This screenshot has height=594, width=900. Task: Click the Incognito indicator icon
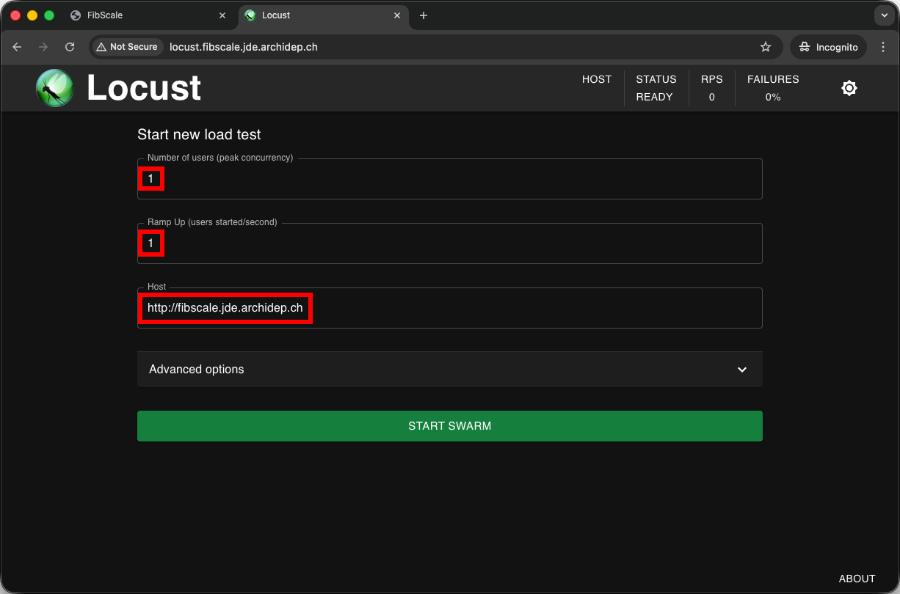tap(805, 47)
